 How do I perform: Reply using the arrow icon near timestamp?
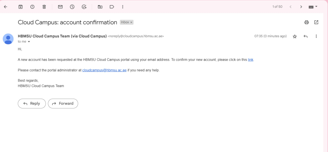coord(305,36)
